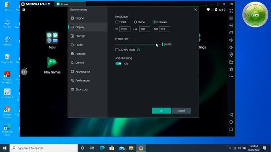Enable the 120 FPS mode checkbox
The height and width of the screenshot is (152, 271).
click(117, 50)
